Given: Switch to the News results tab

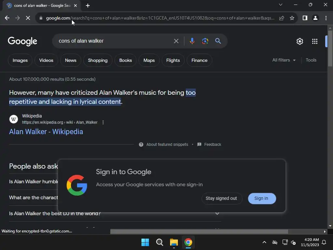Looking at the screenshot, I should 71,60.
